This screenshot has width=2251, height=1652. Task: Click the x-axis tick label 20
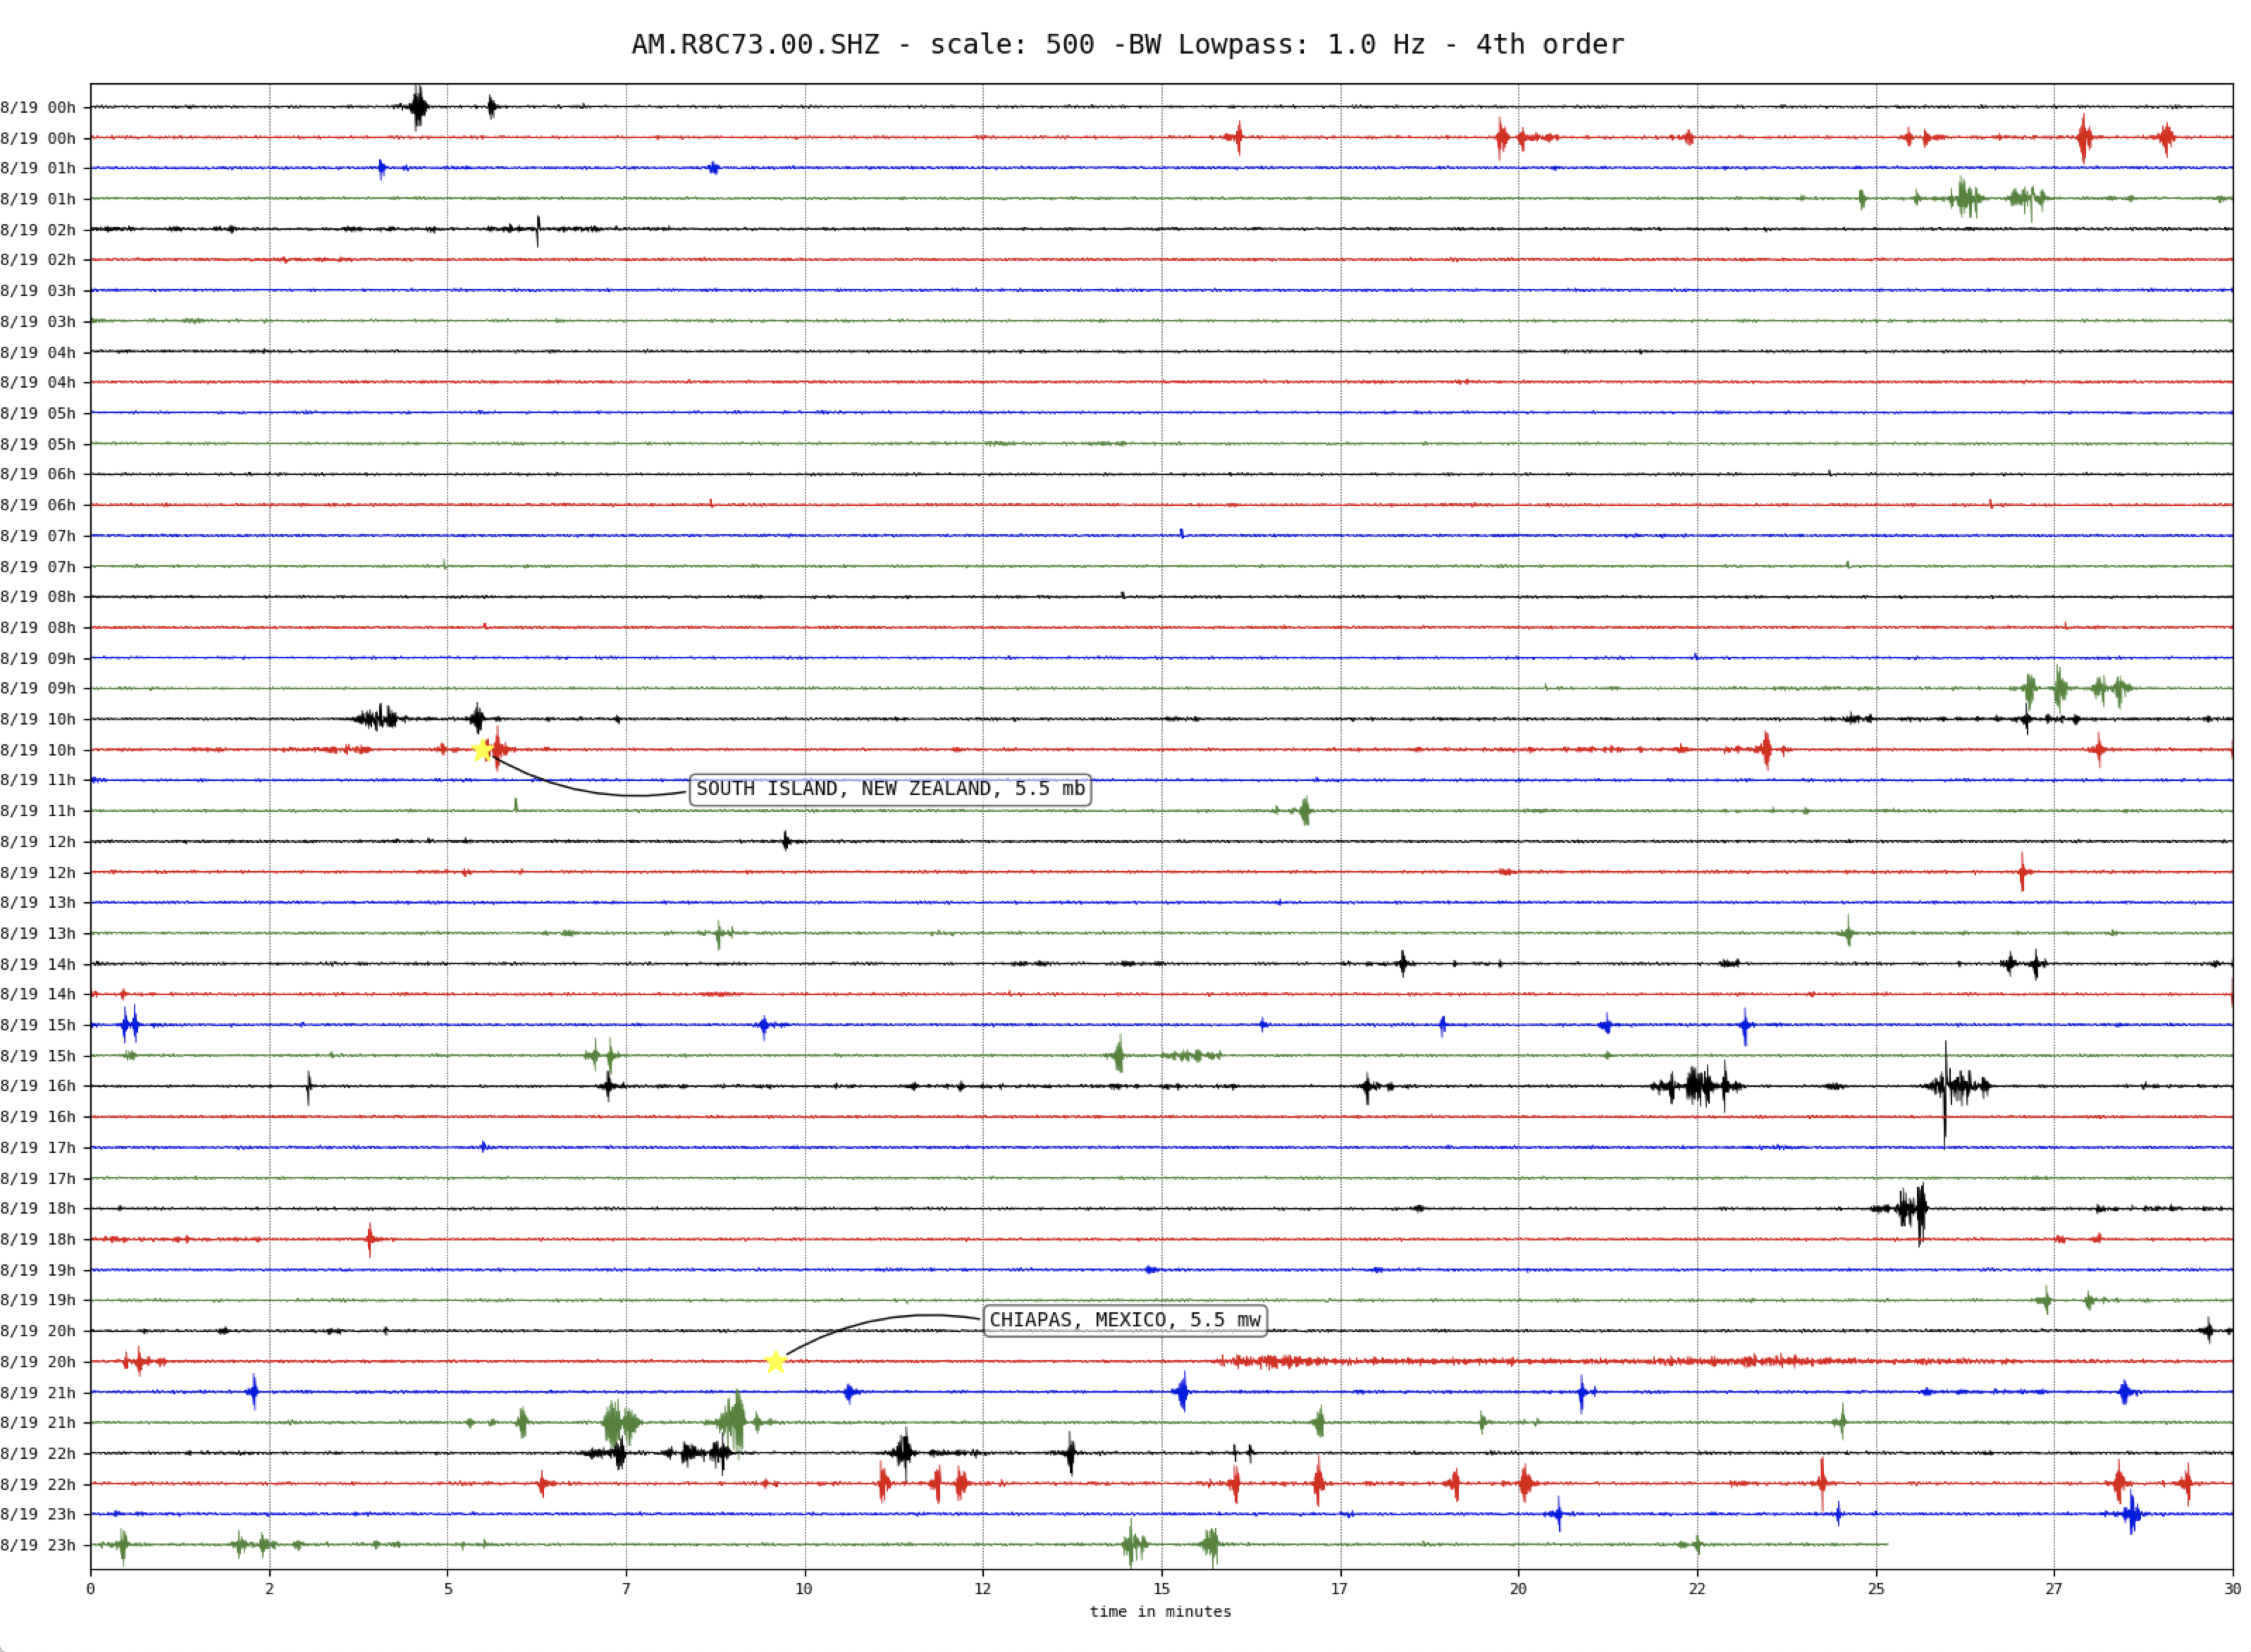[x=1518, y=1589]
